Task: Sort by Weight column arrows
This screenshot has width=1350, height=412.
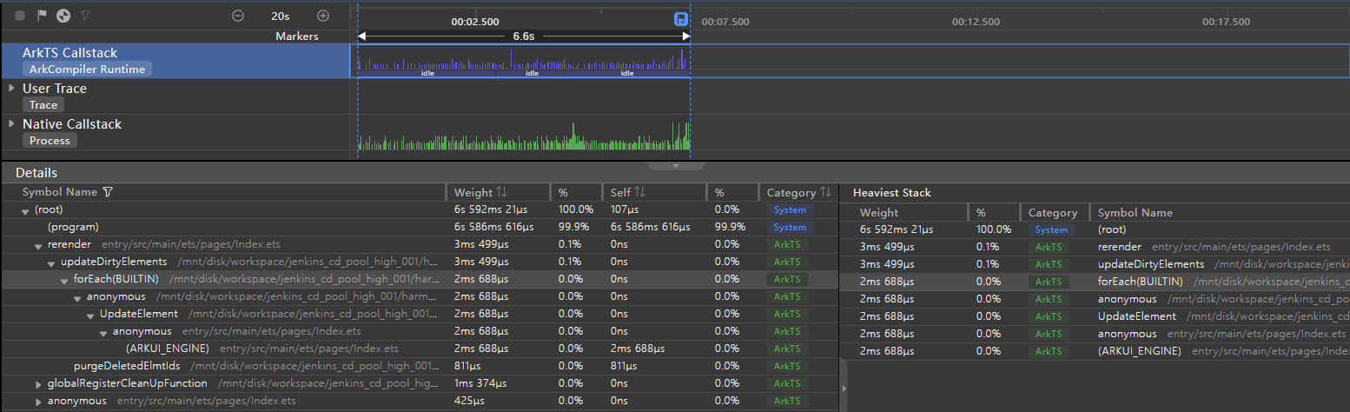Action: click(501, 192)
